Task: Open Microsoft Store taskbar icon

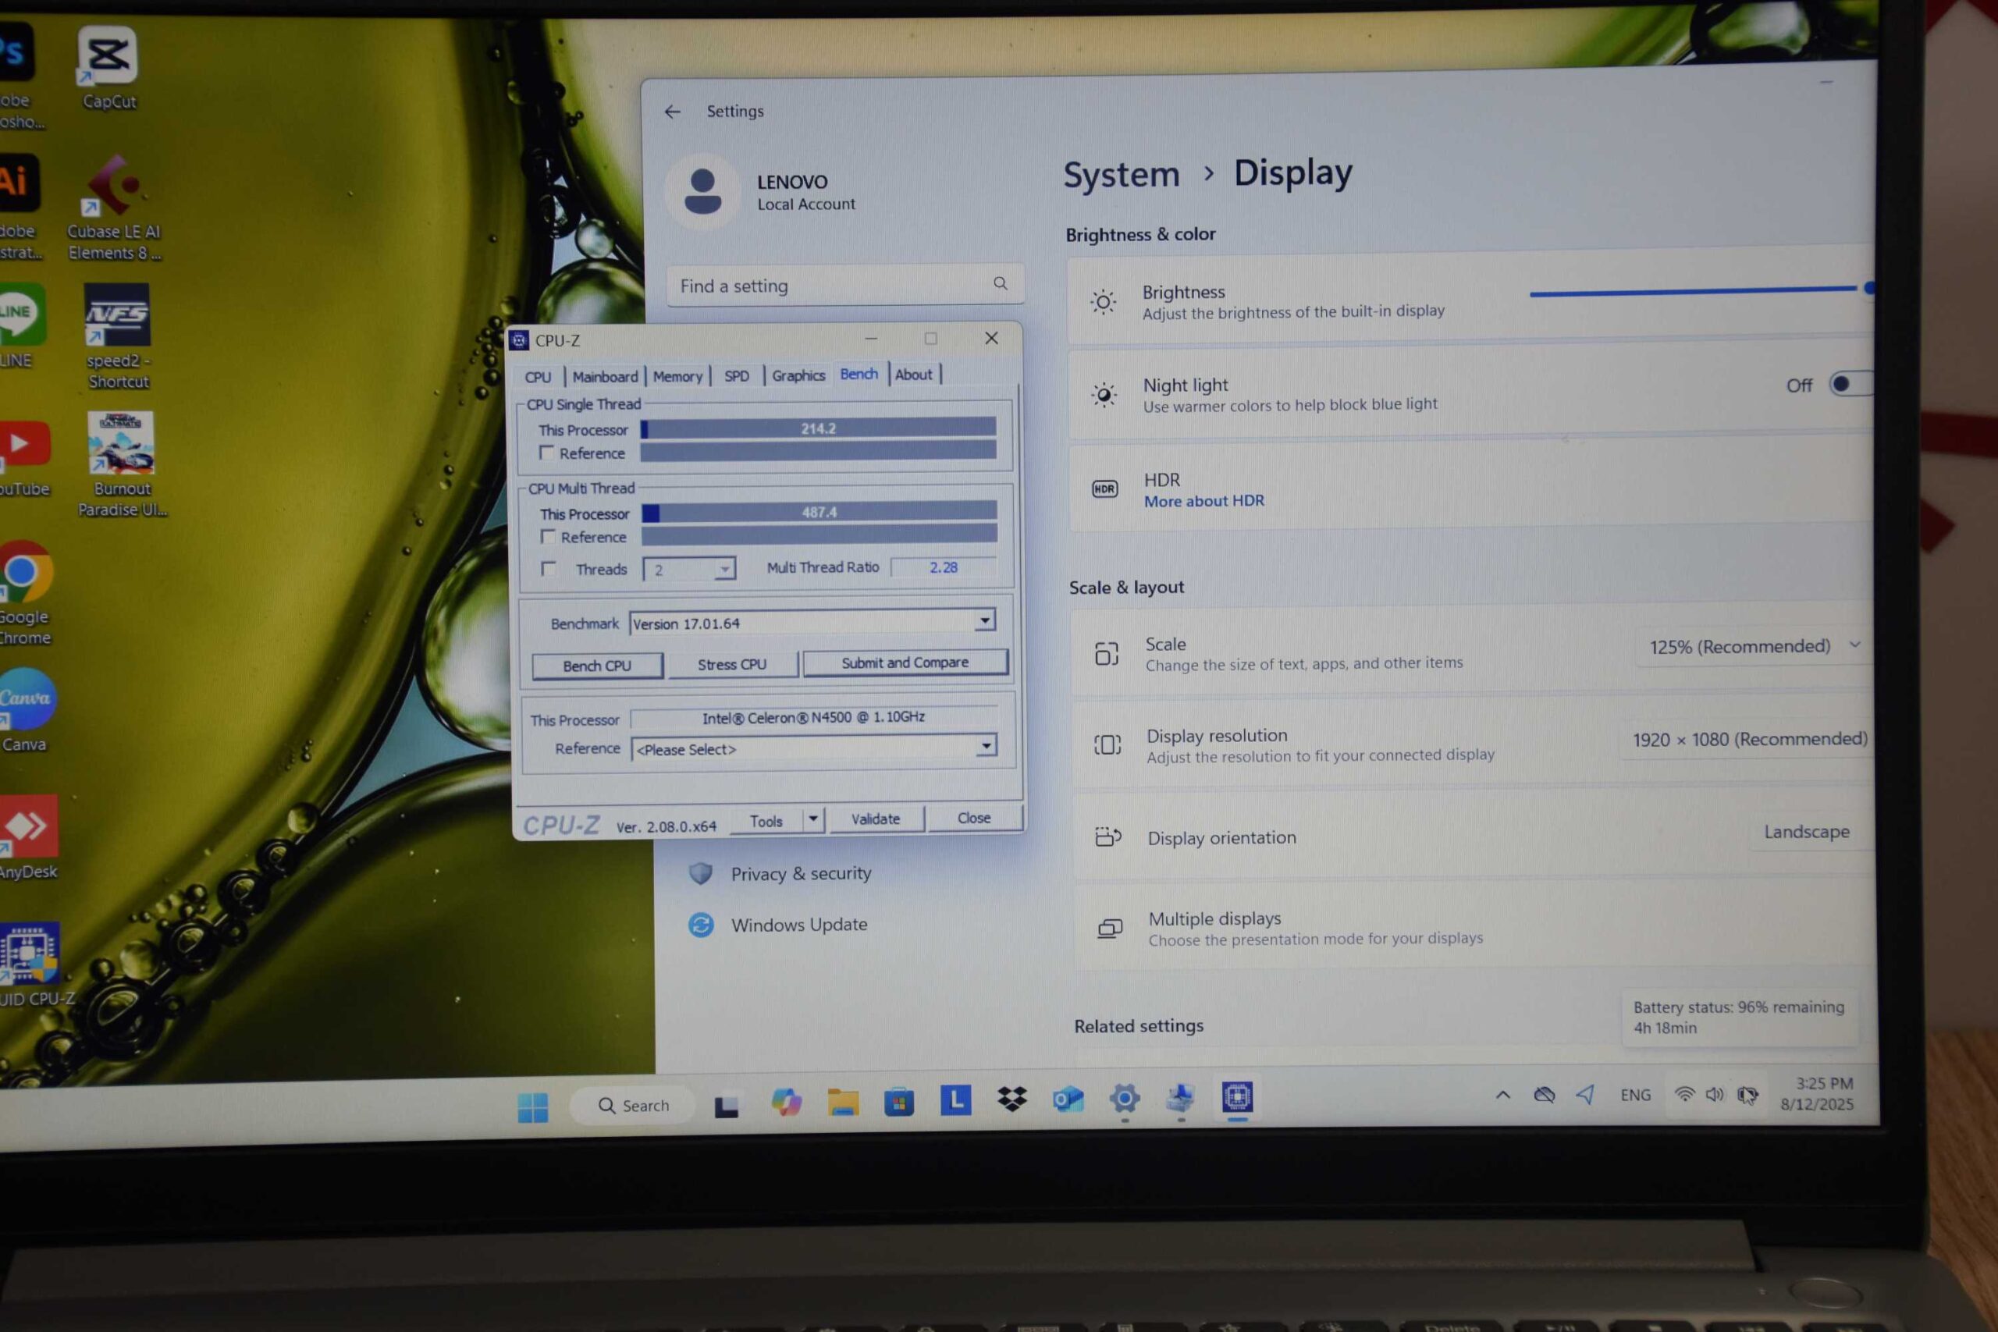Action: [899, 1102]
